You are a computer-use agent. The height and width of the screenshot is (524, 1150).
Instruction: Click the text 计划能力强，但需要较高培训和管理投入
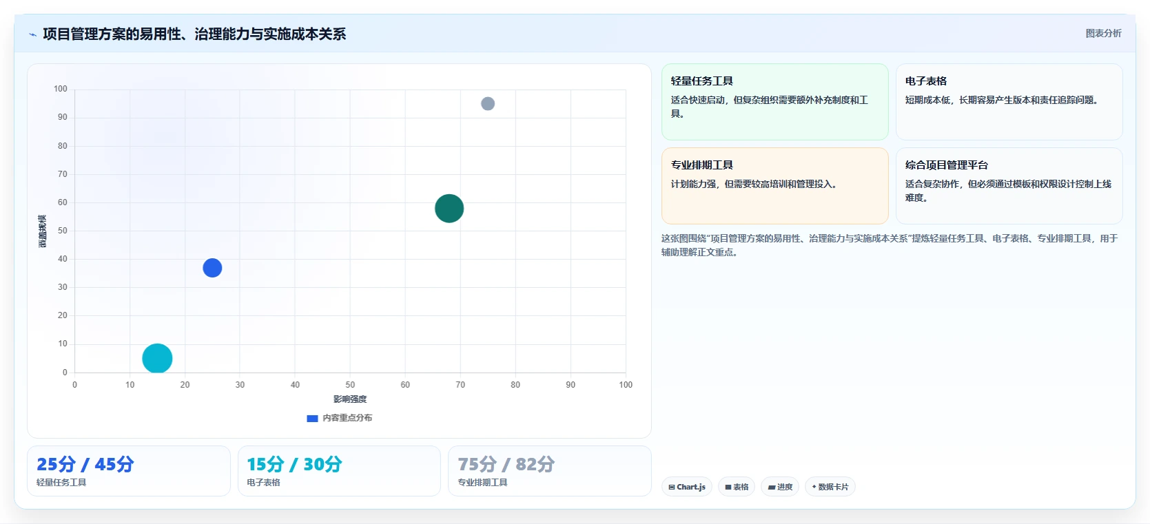(x=754, y=184)
